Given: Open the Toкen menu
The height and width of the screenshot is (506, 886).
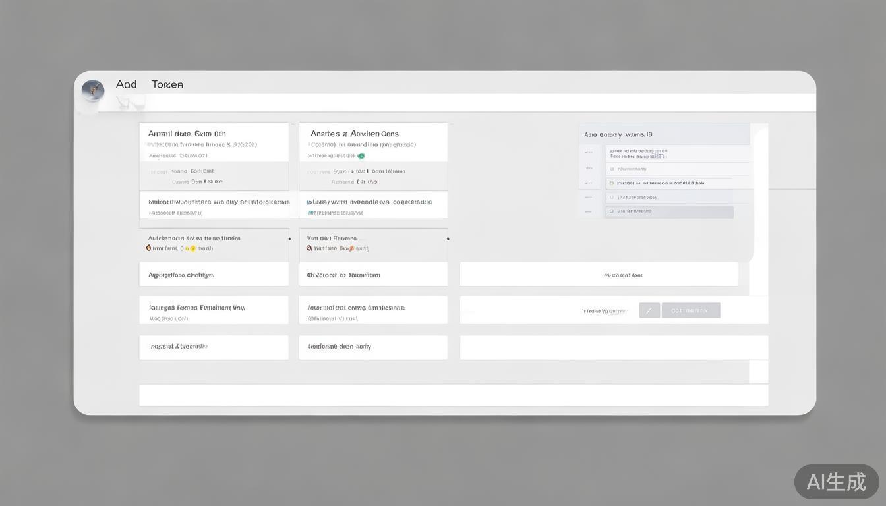Looking at the screenshot, I should 167,84.
